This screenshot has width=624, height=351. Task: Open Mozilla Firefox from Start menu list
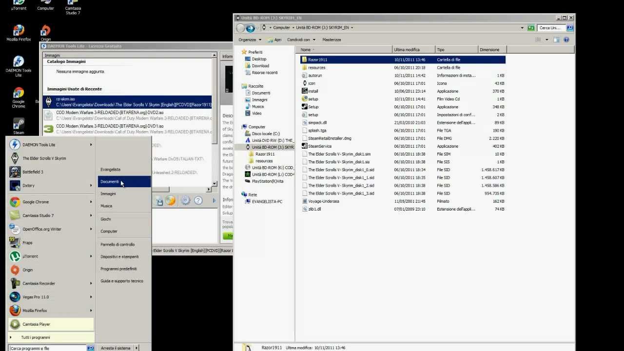51,311
